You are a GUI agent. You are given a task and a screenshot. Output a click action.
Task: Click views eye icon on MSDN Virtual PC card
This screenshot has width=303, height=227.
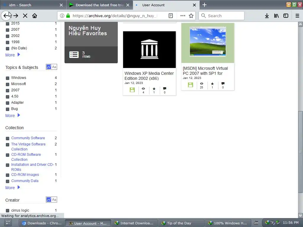click(202, 84)
